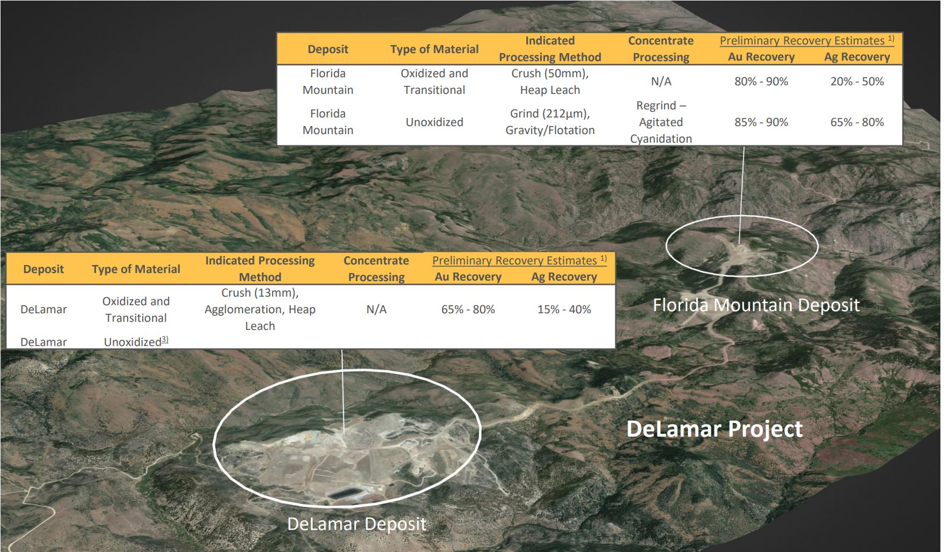Click the "Crush (13mm), Agglomeration, Heap Leach" cell
The image size is (949, 552).
(260, 310)
